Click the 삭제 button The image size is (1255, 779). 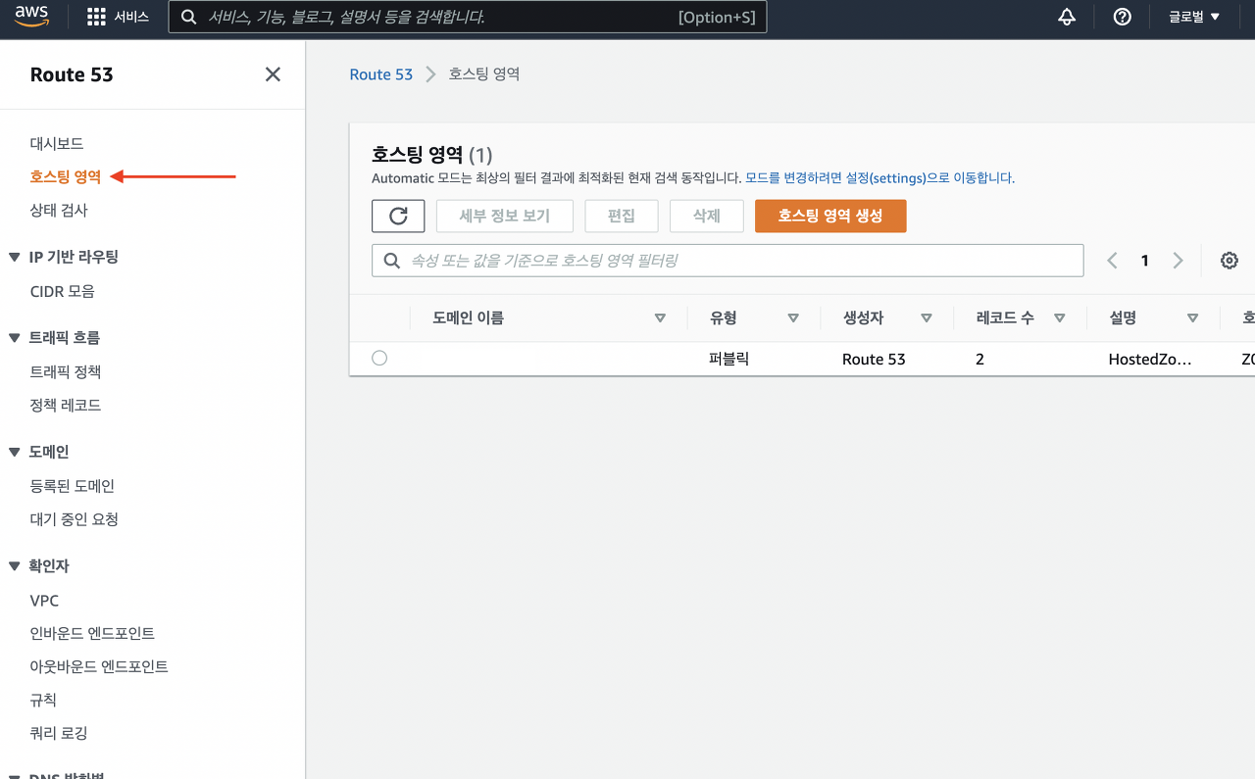[x=707, y=216]
